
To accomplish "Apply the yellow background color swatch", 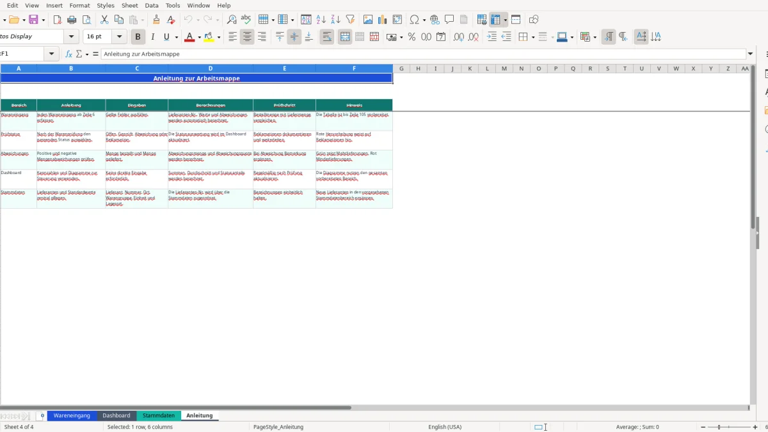I will coord(209,37).
